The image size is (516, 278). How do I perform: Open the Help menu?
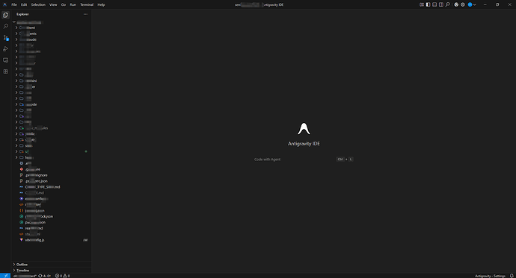point(101,4)
